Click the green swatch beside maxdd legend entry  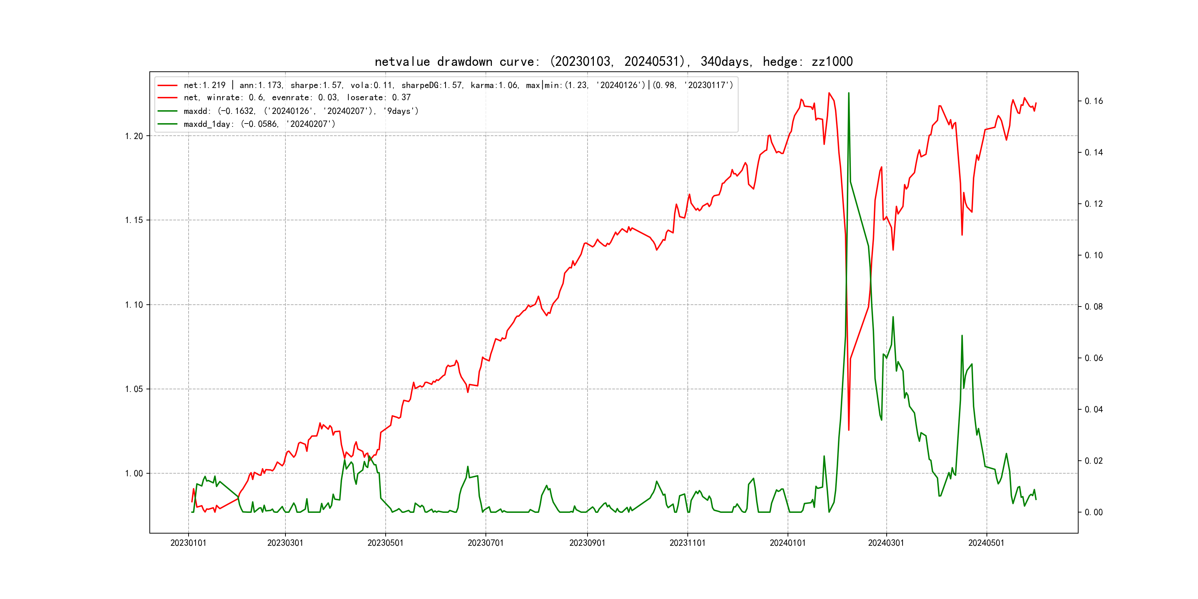(167, 111)
